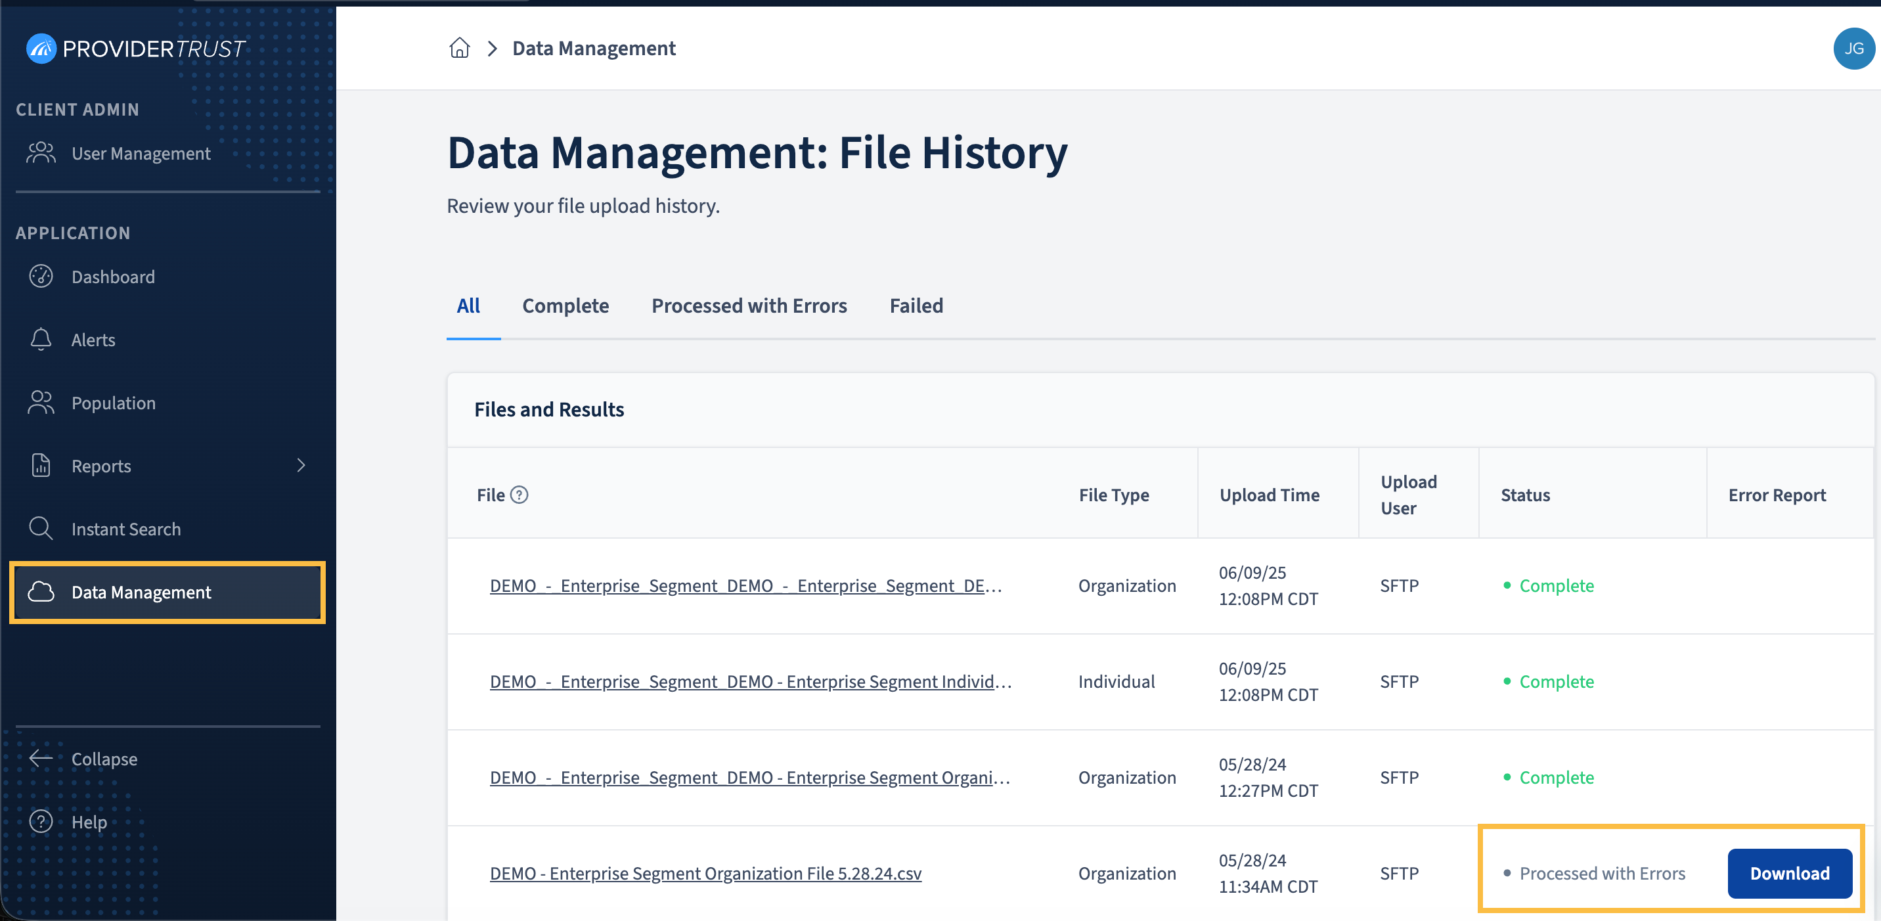Switch to the Complete tab
This screenshot has height=921, width=1881.
[x=565, y=305]
